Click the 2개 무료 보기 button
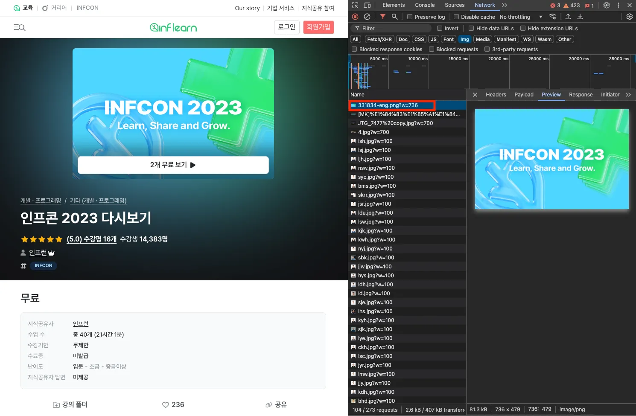This screenshot has height=416, width=636. coord(173,165)
